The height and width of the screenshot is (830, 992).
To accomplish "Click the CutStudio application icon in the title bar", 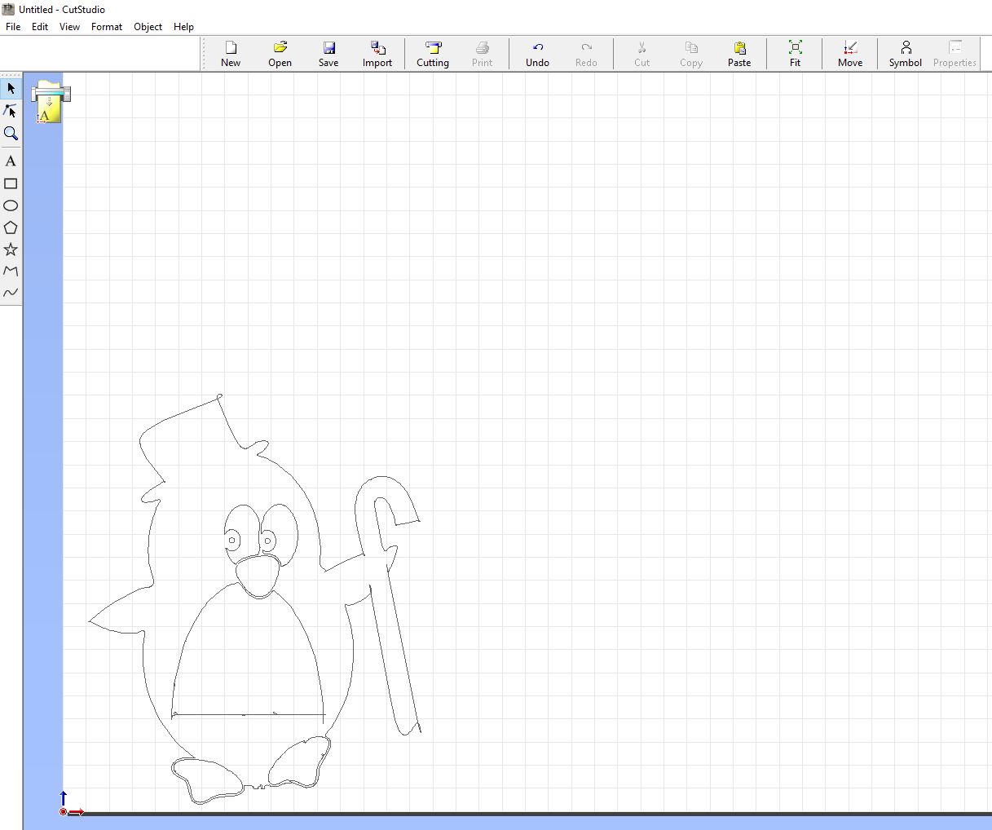I will [x=8, y=9].
